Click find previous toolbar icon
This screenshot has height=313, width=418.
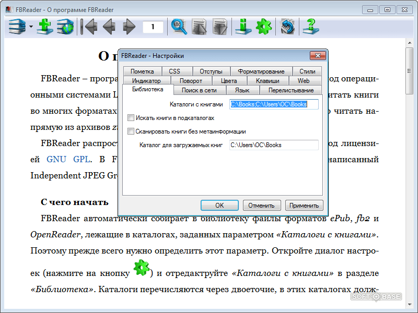tap(199, 27)
